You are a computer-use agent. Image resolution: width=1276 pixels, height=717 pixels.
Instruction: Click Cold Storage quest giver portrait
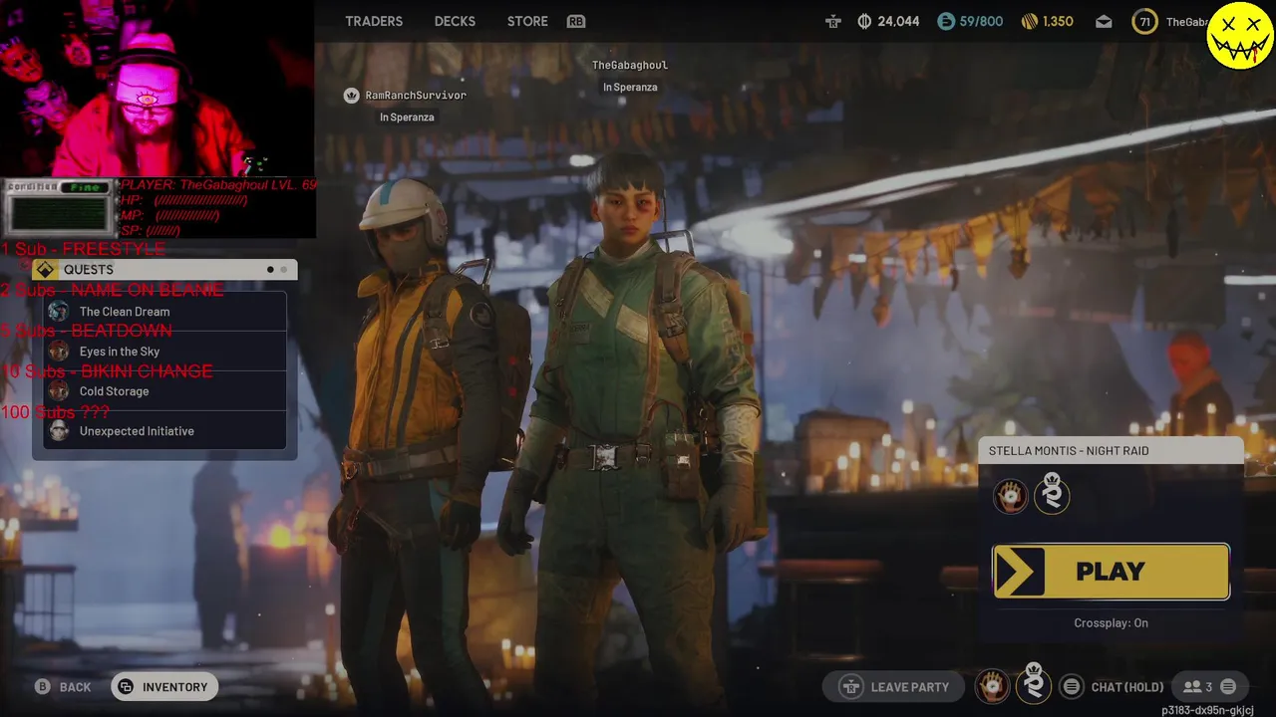[59, 391]
